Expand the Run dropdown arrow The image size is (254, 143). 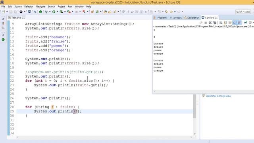[57, 12]
